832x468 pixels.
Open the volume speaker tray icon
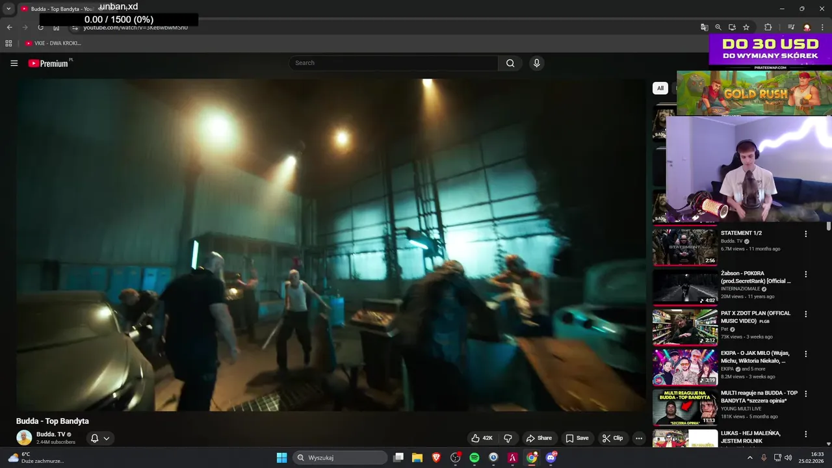788,458
